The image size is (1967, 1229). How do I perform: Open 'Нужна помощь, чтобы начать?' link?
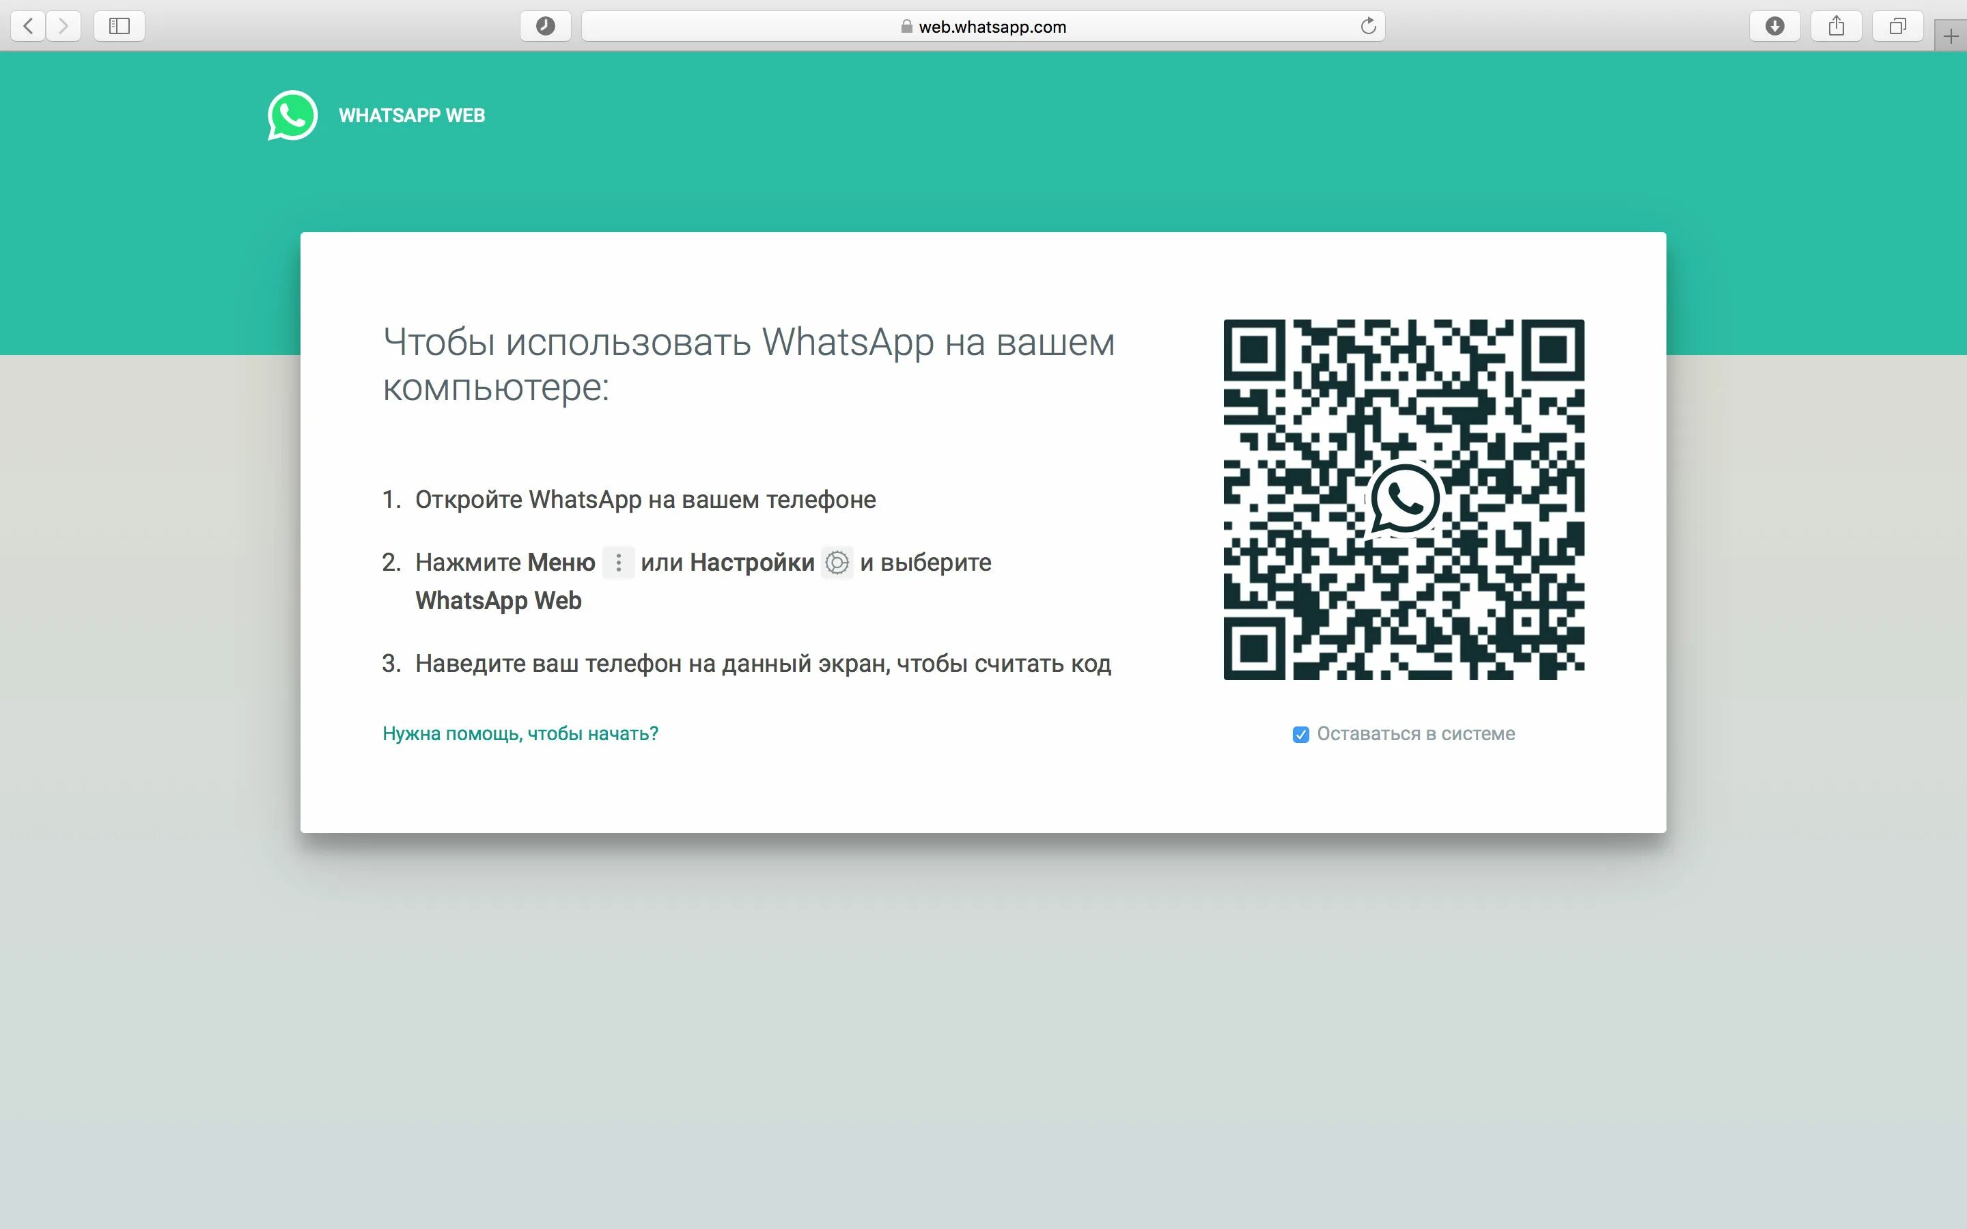click(x=520, y=734)
